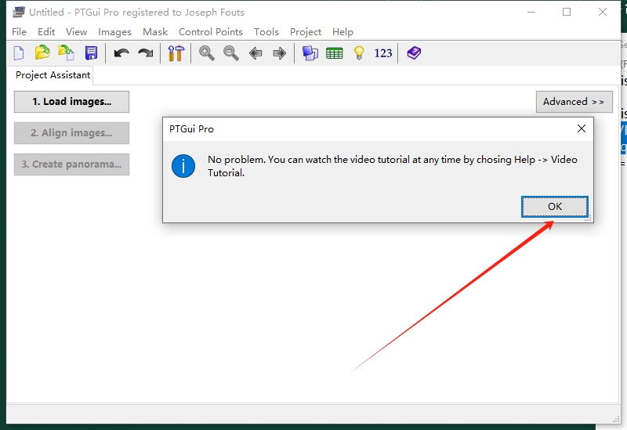627x430 pixels.
Task: Click the 123 numeric transform icon
Action: pos(383,53)
